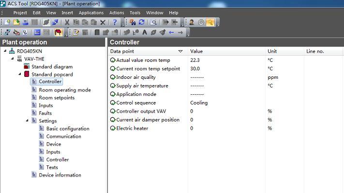
Task: Select Basic configuration under Settings
Action: click(68, 129)
